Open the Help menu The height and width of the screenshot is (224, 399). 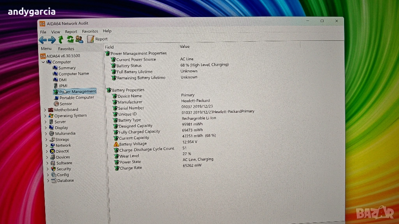click(x=107, y=31)
